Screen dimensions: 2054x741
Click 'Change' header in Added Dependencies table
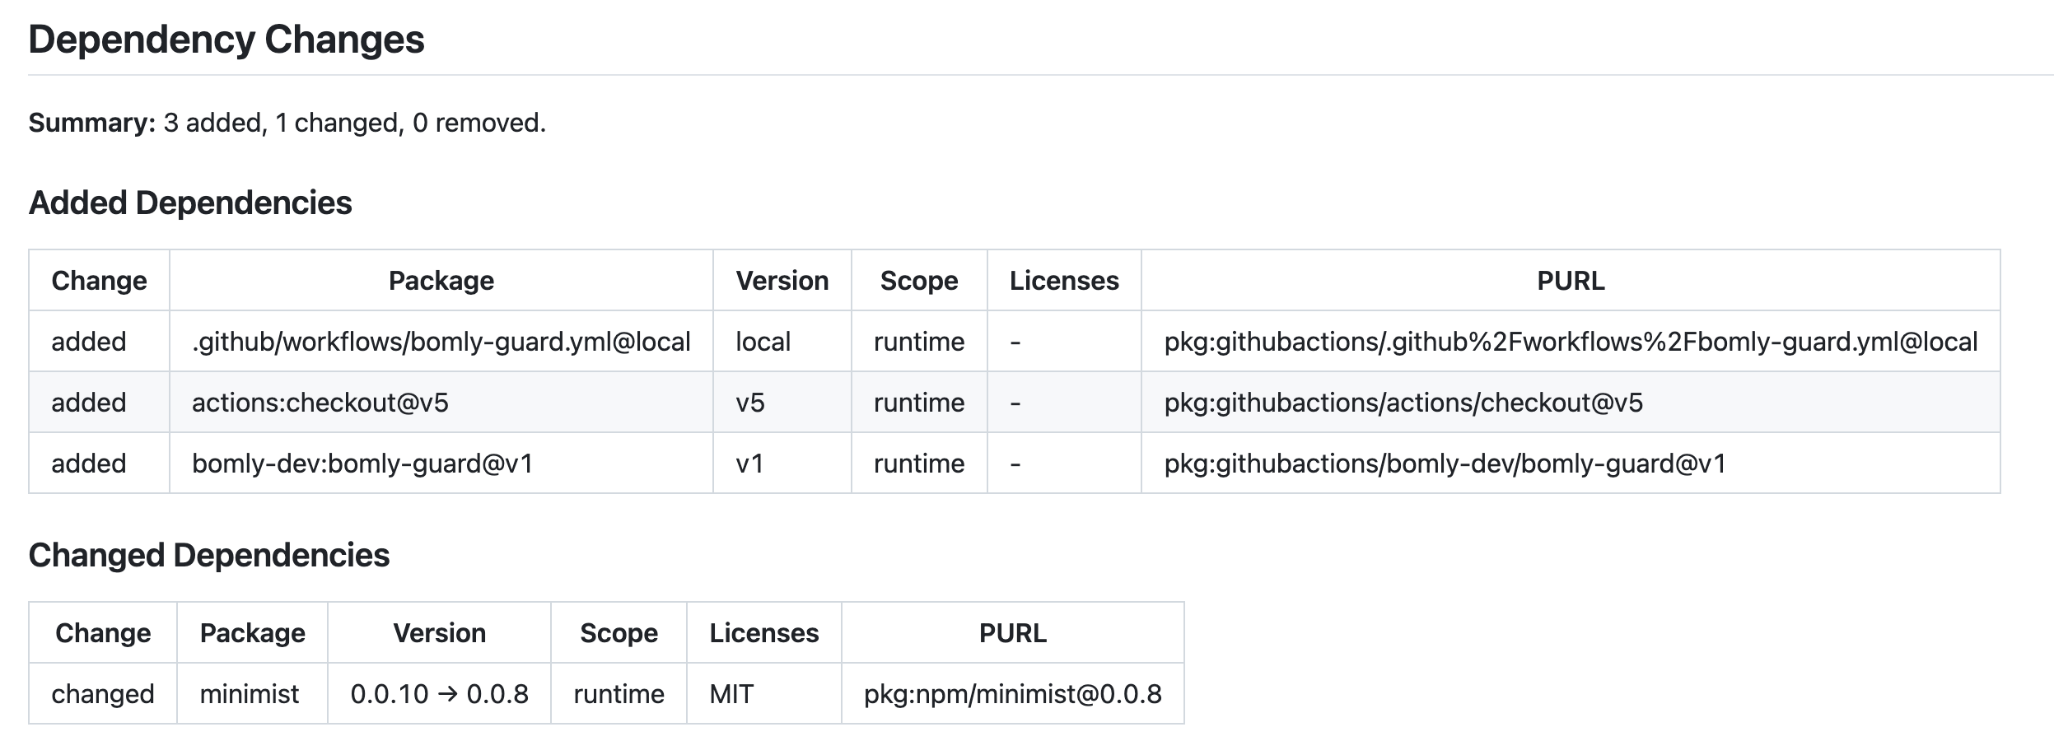(x=100, y=281)
